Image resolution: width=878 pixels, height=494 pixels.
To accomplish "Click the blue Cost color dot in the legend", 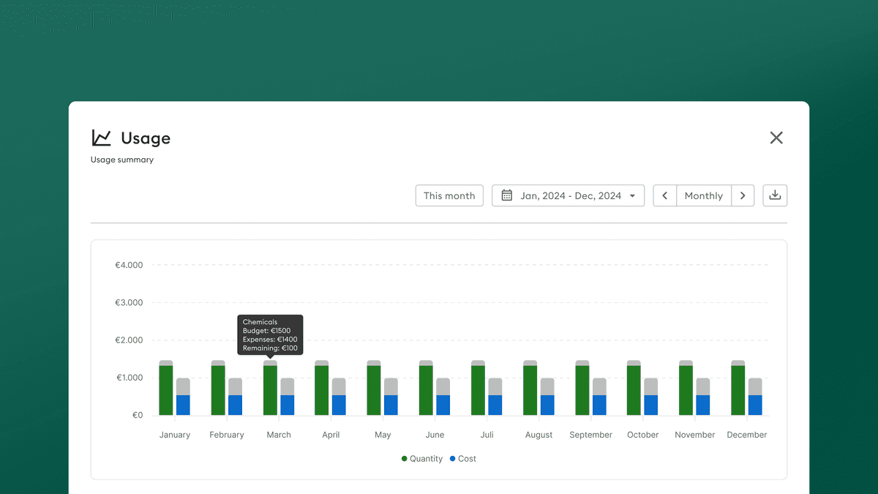I will tap(454, 458).
